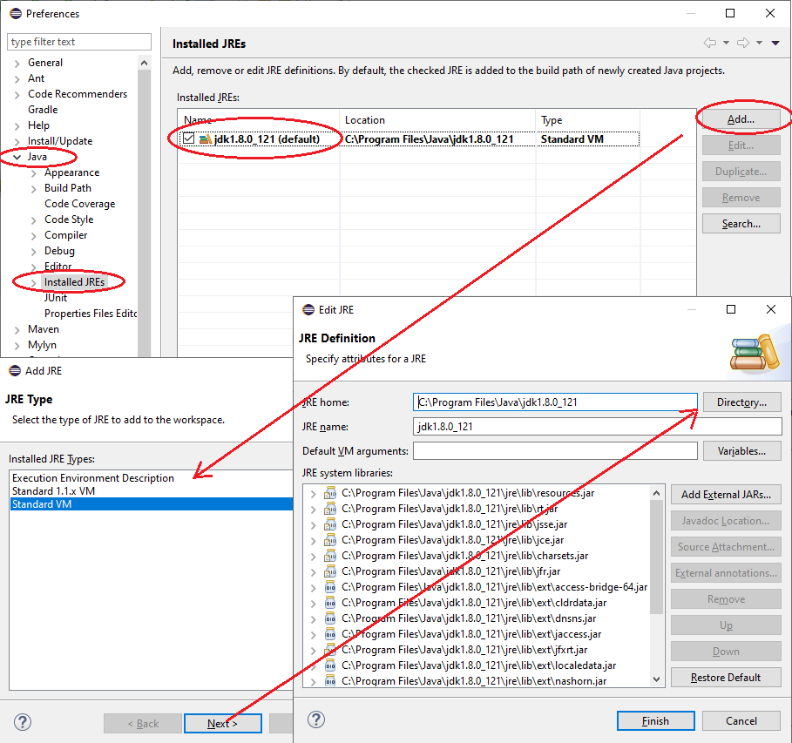Click the Default VM arguments text field
Screen dimensions: 792x743
555,451
